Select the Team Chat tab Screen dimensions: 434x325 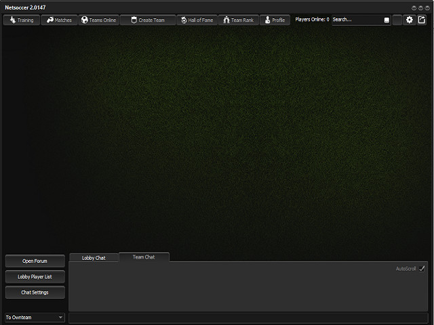pos(144,257)
